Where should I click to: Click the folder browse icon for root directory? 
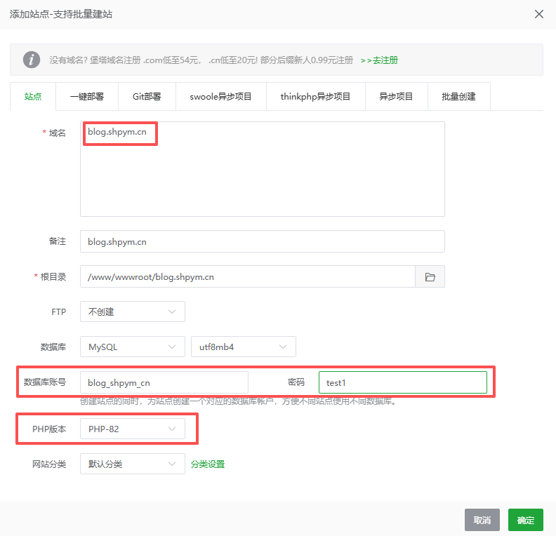(x=430, y=277)
